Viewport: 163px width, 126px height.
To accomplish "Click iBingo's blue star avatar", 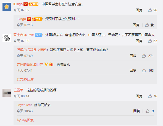I will click(7, 7).
